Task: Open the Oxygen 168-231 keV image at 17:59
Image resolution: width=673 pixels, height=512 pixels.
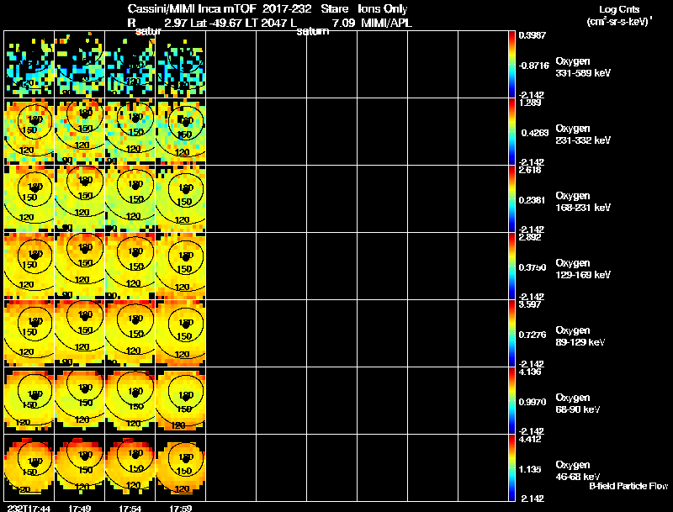Action: 181,199
